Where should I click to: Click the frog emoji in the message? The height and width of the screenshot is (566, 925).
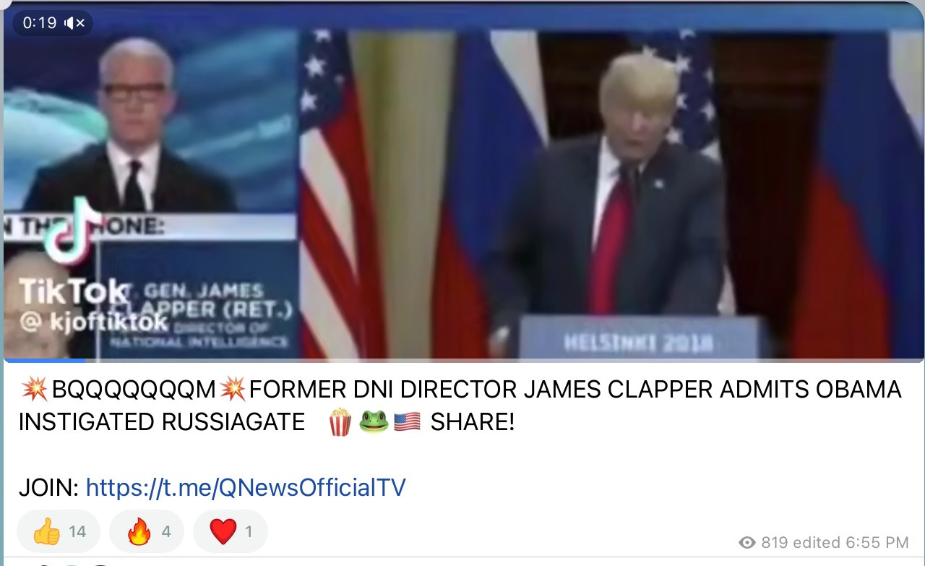tap(374, 422)
